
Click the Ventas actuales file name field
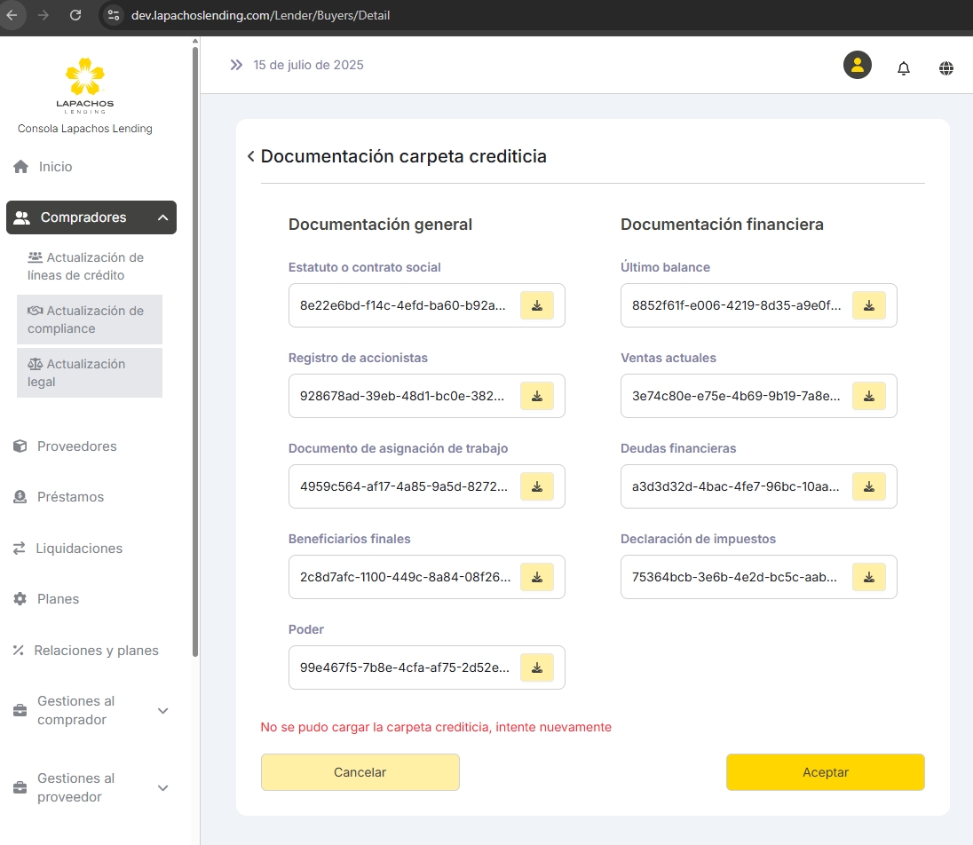click(736, 396)
